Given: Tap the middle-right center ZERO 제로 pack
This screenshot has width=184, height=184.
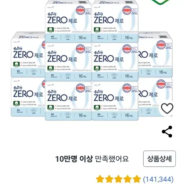Looking at the screenshot, I should [115, 62].
